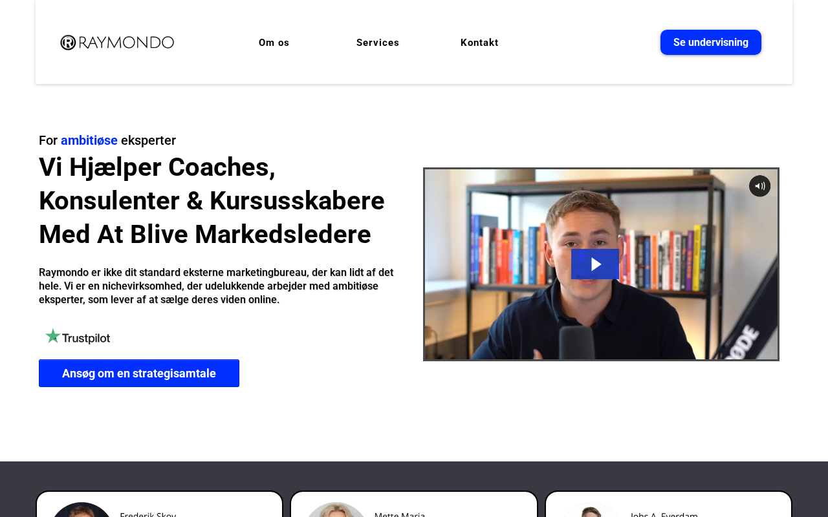
Task: Click the Johs A. Everdam name label
Action: (664, 514)
